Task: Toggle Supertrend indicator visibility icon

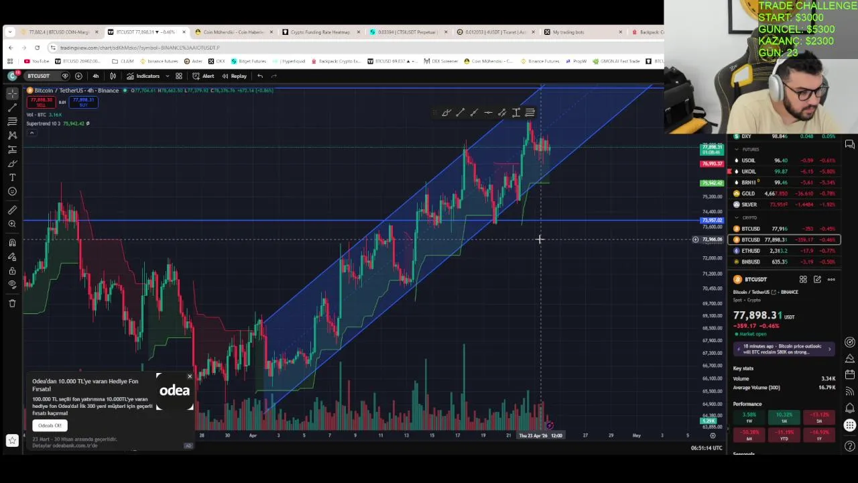Action: pyautogui.click(x=87, y=123)
